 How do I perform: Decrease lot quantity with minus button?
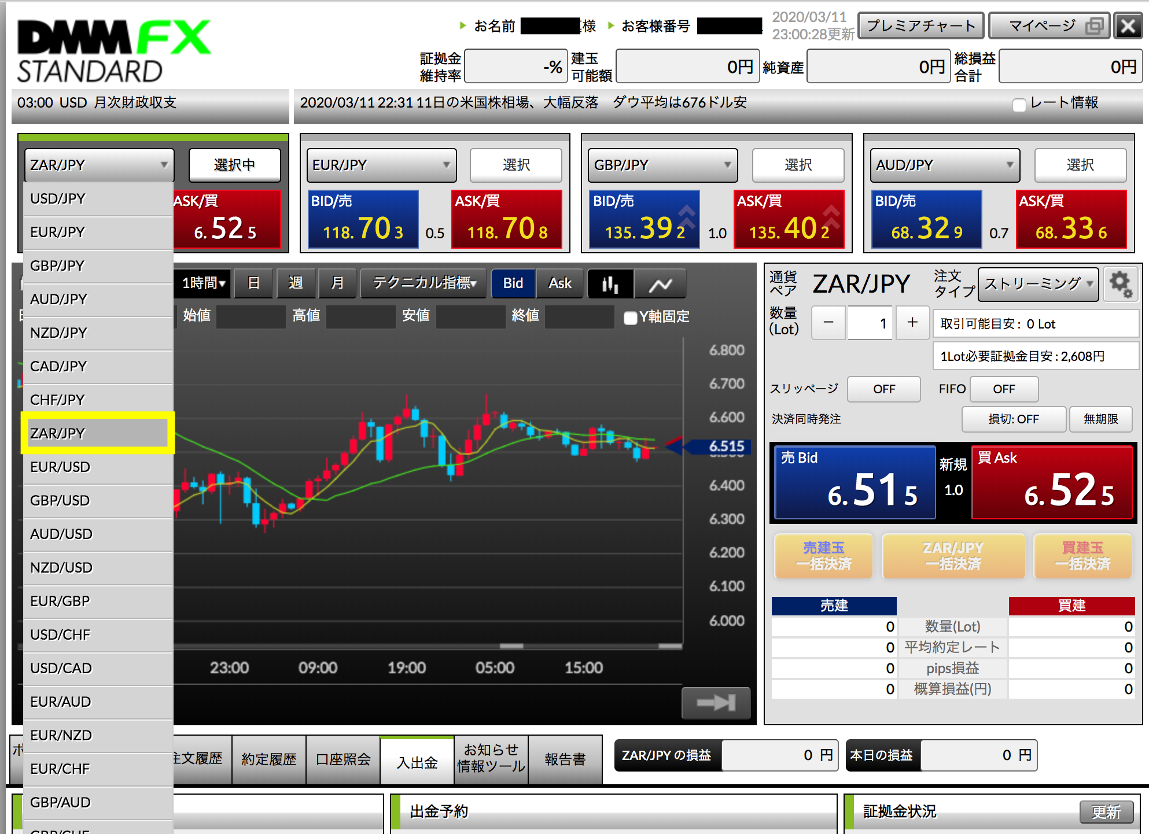click(828, 323)
